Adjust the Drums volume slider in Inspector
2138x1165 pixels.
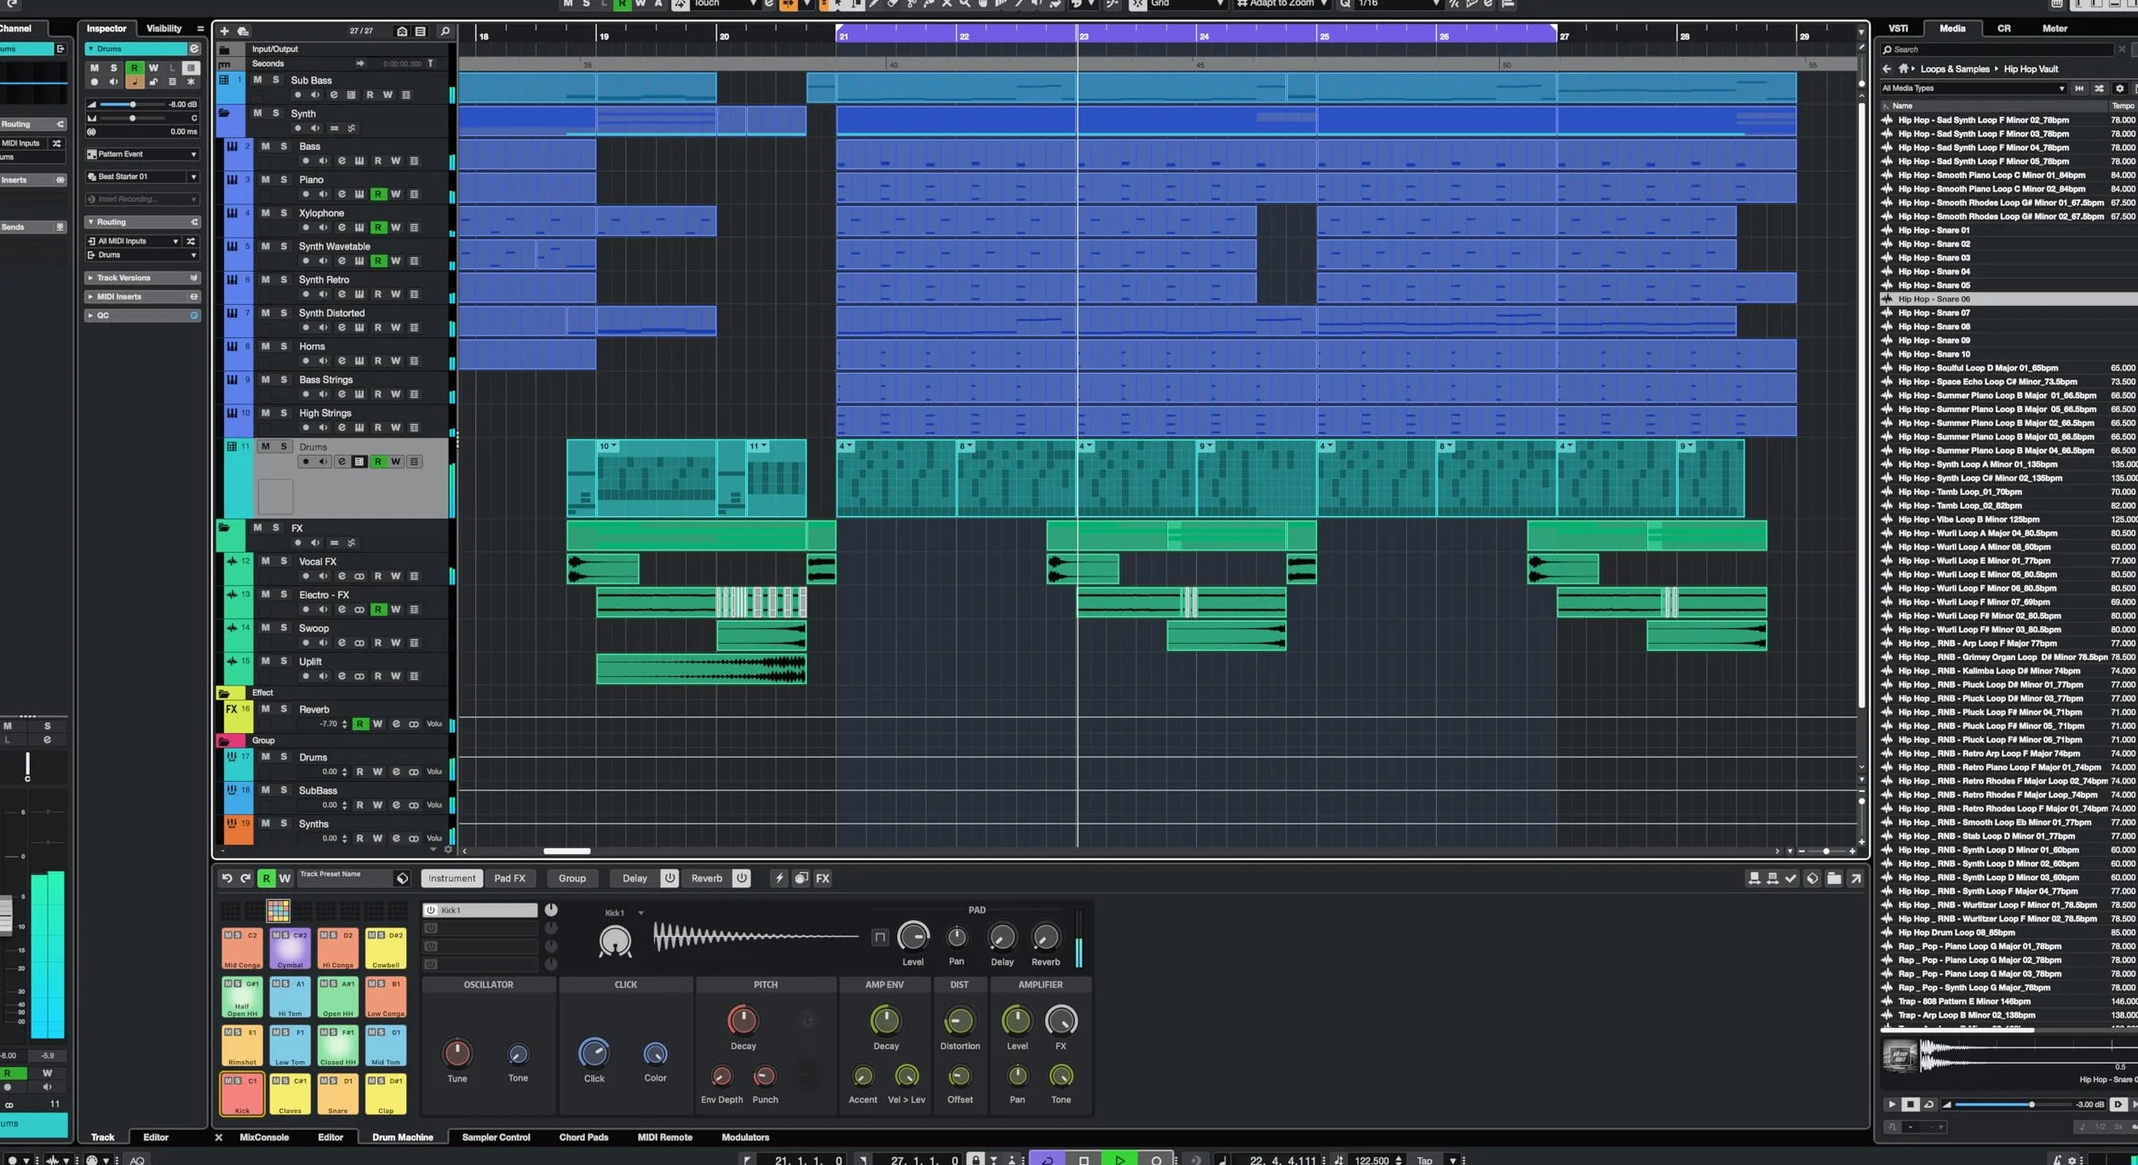(x=132, y=104)
